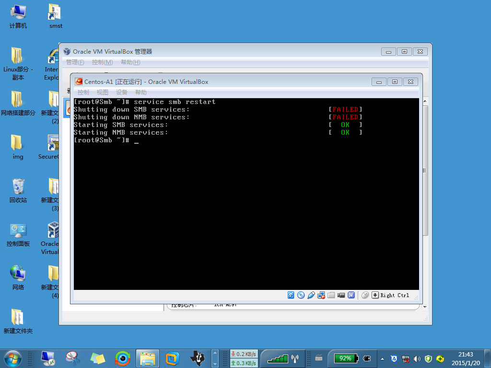
Task: Click the VirtualBox manager vertical scrollbar thumb
Action: coord(425,171)
